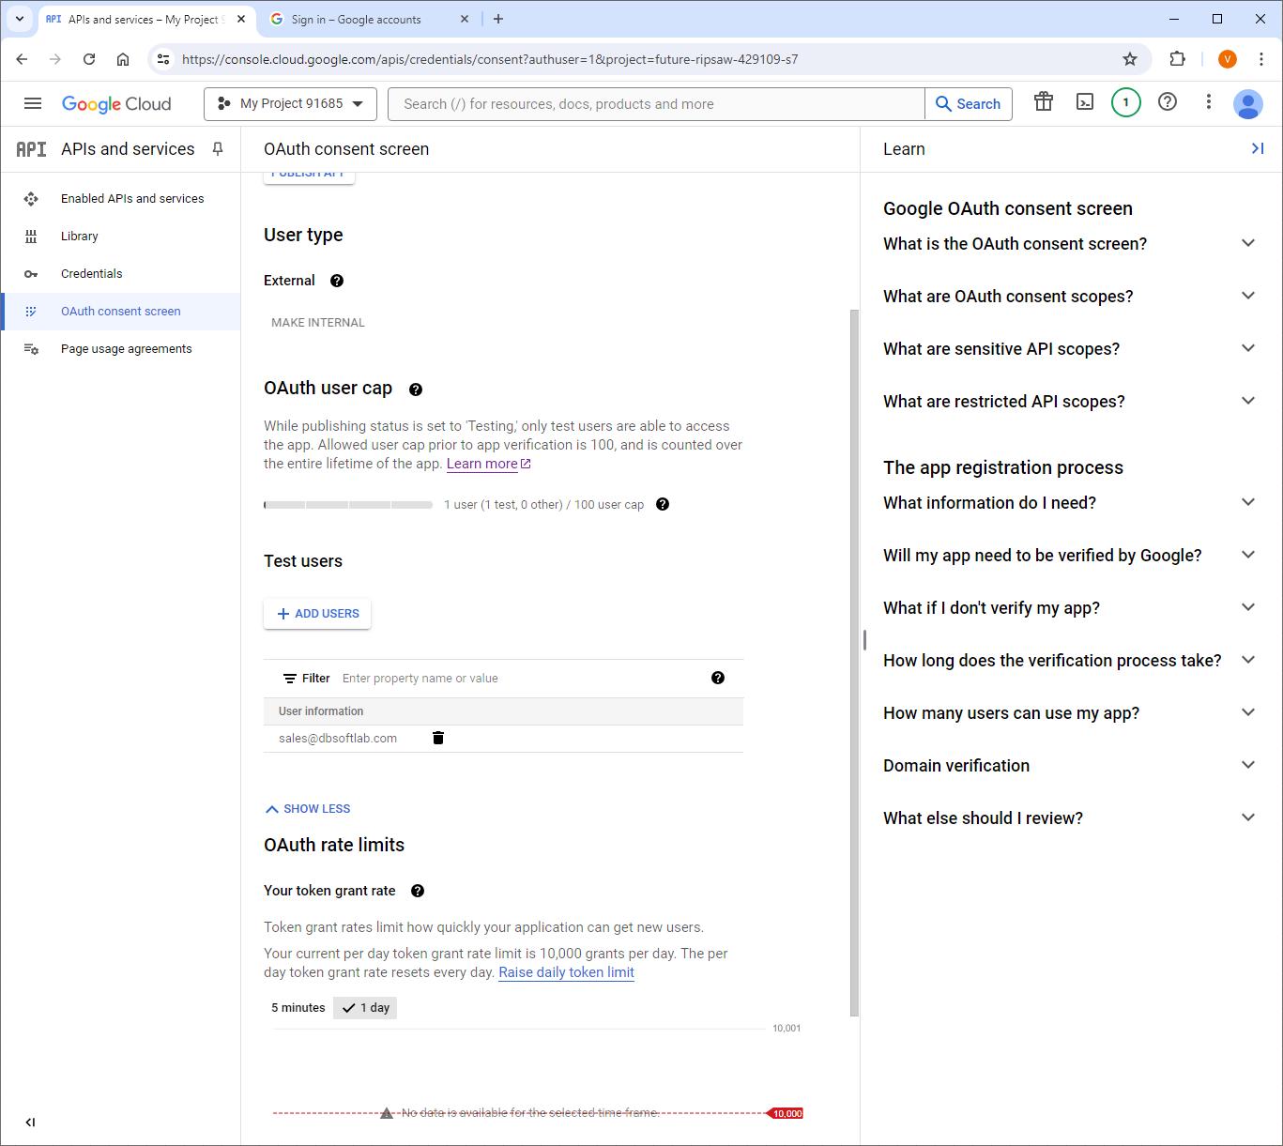Screen dimensions: 1283x1146
Task: Open Page usage agreements
Action: click(x=121, y=349)
